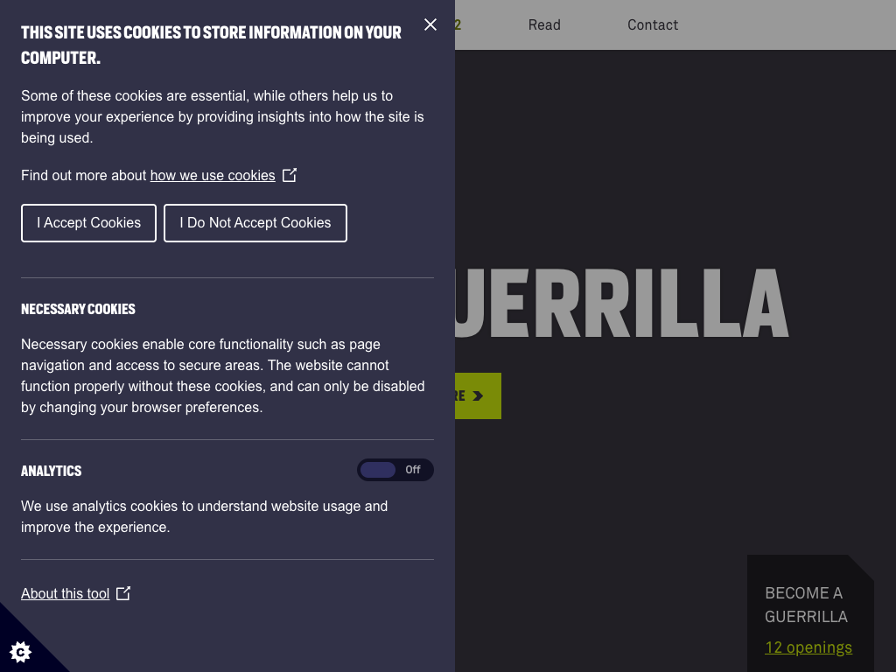The height and width of the screenshot is (672, 896).
Task: Click the cookie control gear icon
Action: (x=20, y=651)
